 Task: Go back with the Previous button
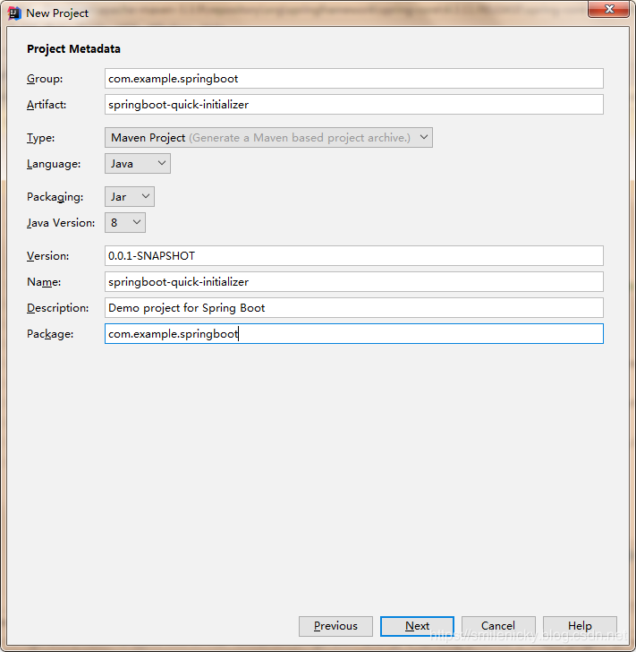pos(335,626)
